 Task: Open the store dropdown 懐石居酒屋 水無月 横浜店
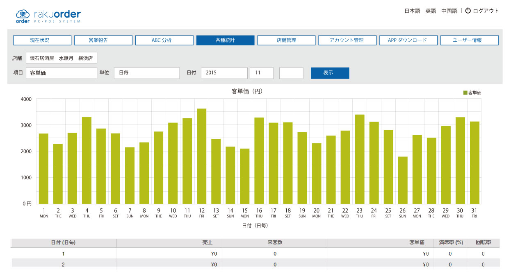click(62, 58)
